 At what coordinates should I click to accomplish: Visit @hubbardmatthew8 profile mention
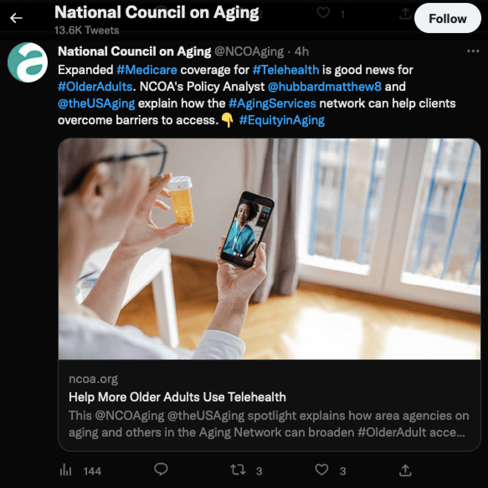[x=324, y=87]
